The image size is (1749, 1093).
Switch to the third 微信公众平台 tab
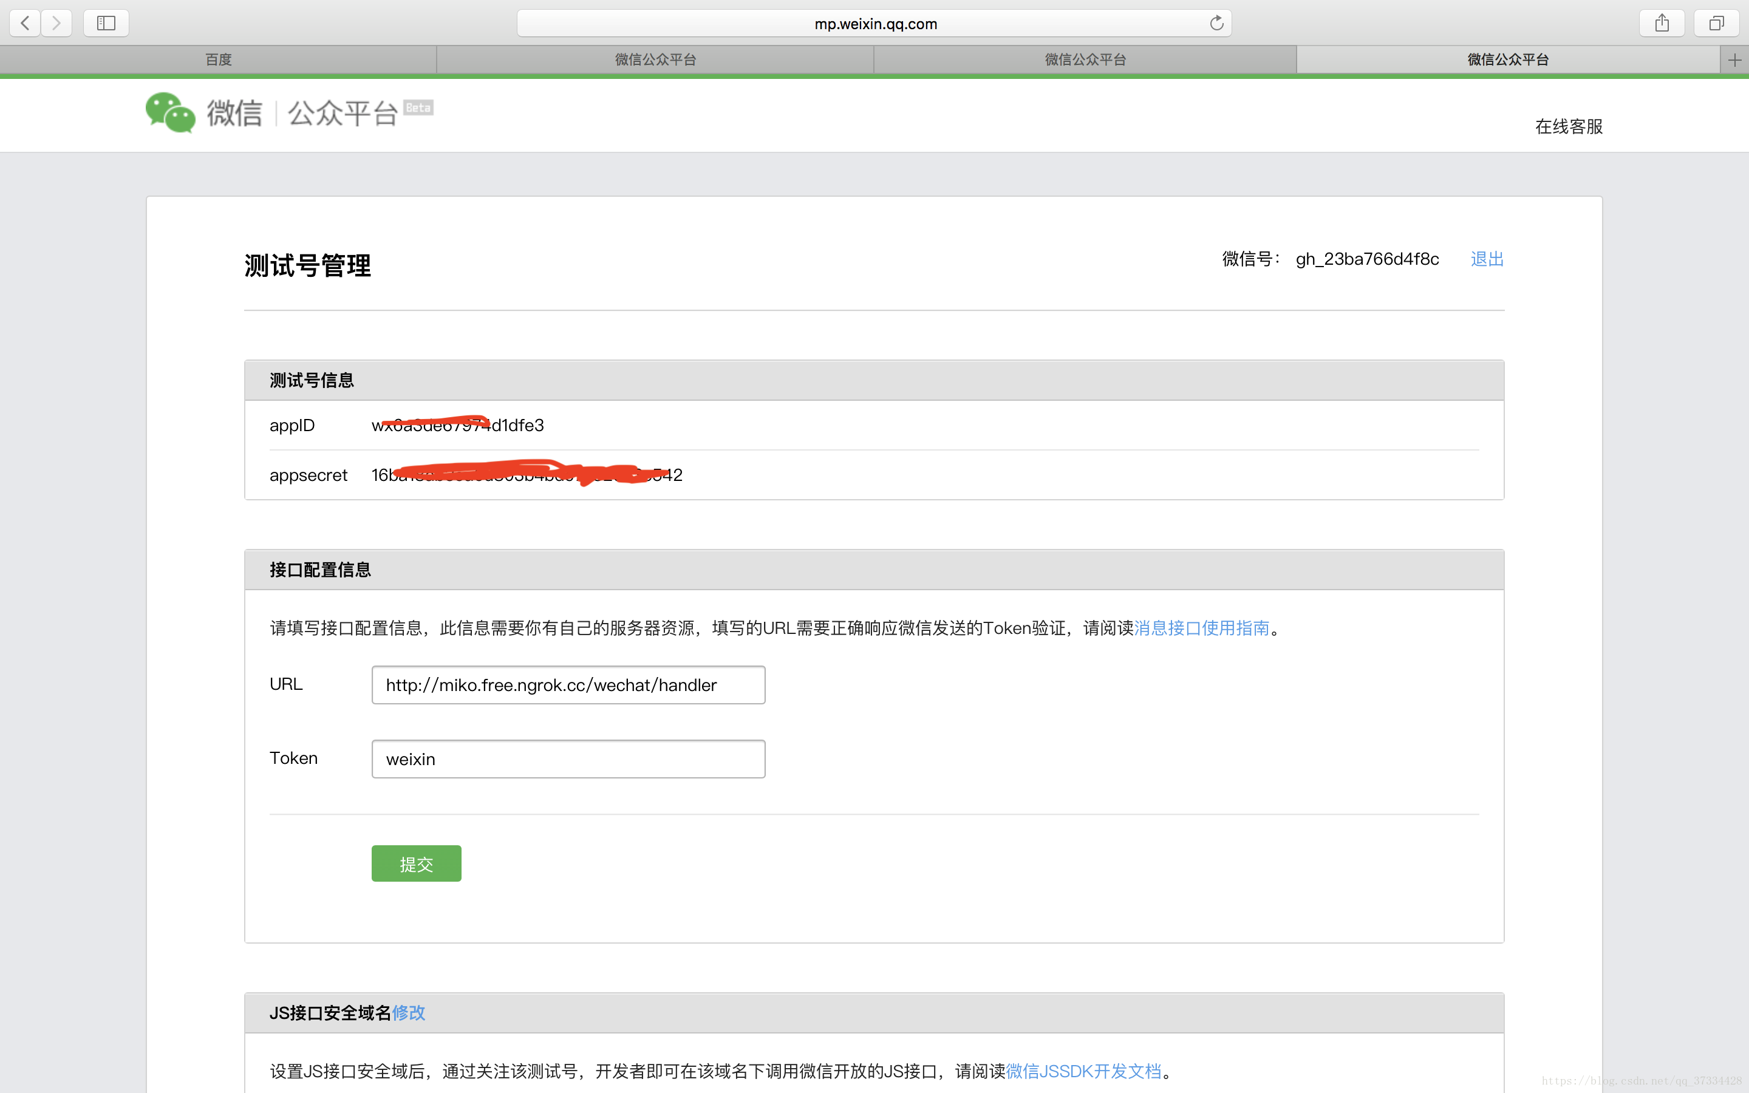[x=1085, y=60]
